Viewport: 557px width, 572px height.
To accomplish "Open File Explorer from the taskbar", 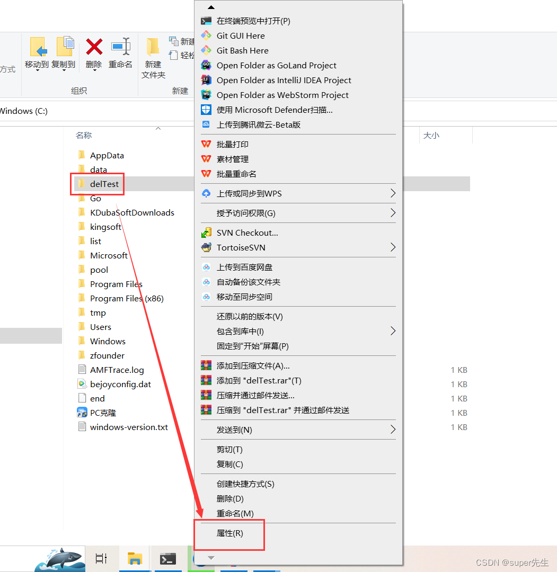I will tap(135, 559).
